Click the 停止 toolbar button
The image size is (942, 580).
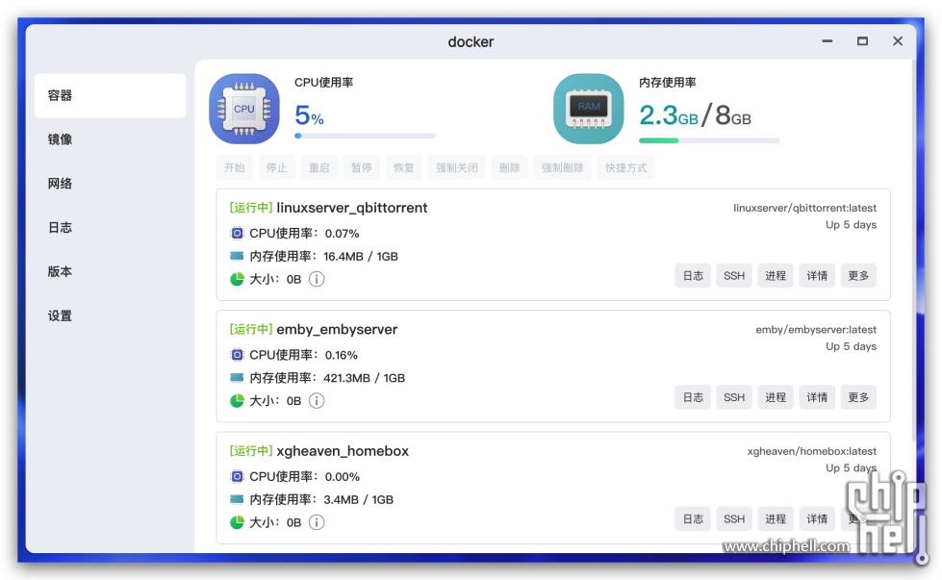click(x=276, y=167)
